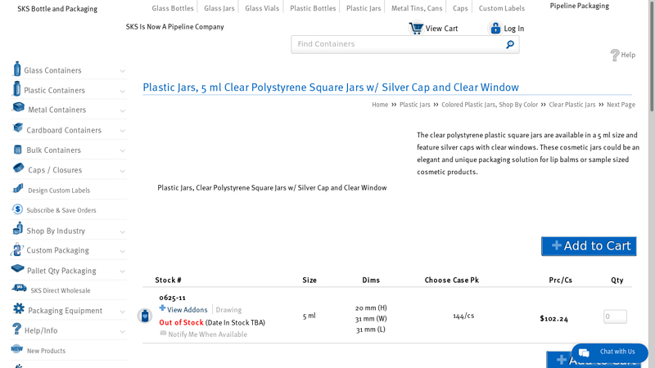Open the Glass Vials top menu

262,8
